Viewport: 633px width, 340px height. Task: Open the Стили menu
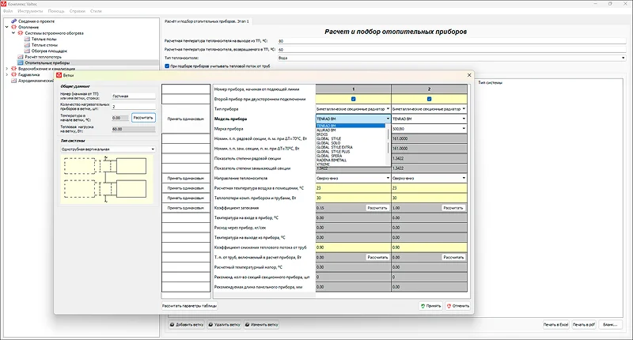point(96,11)
